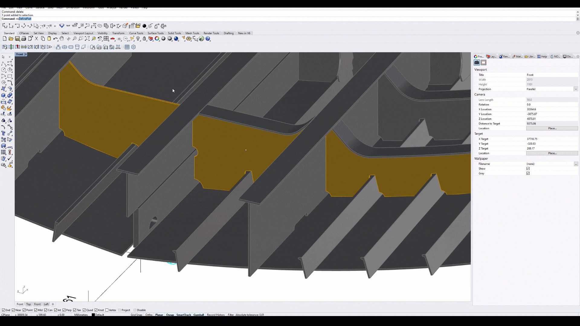Click the Save diskette icon
The height and width of the screenshot is (326, 580).
pyautogui.click(x=17, y=39)
